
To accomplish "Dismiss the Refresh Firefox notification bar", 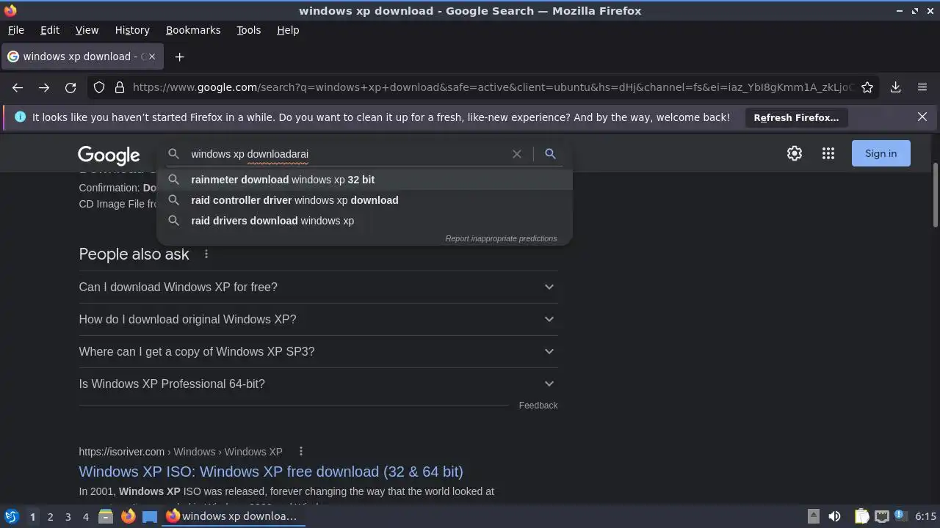I will (x=922, y=117).
